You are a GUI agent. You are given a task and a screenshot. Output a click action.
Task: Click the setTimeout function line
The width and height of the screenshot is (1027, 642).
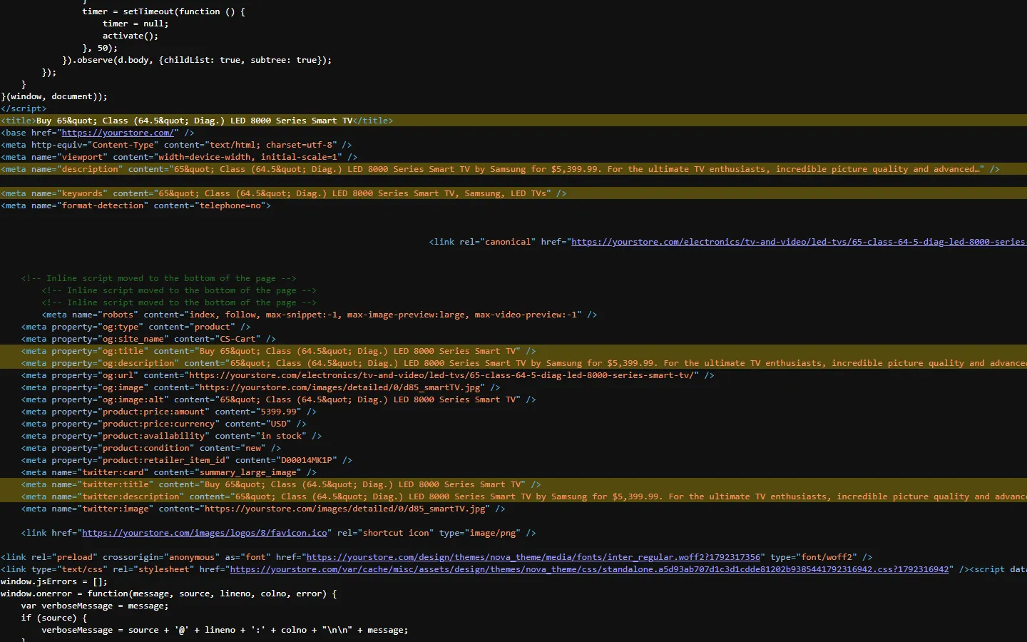(163, 11)
